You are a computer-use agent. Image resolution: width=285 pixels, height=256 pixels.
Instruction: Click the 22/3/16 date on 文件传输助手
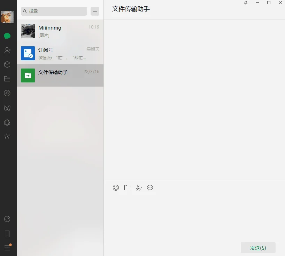click(91, 72)
